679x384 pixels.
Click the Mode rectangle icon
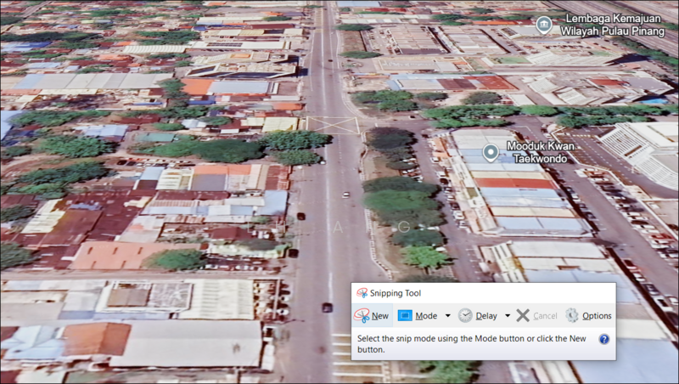coord(406,315)
